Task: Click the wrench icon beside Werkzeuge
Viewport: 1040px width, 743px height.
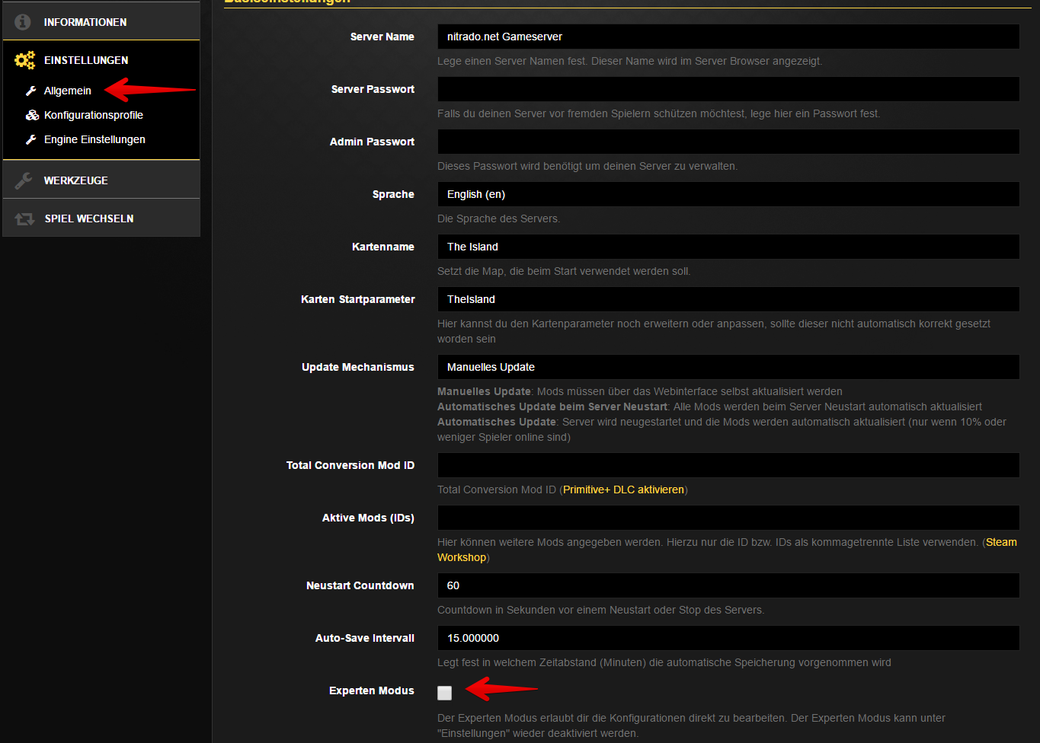Action: point(24,180)
